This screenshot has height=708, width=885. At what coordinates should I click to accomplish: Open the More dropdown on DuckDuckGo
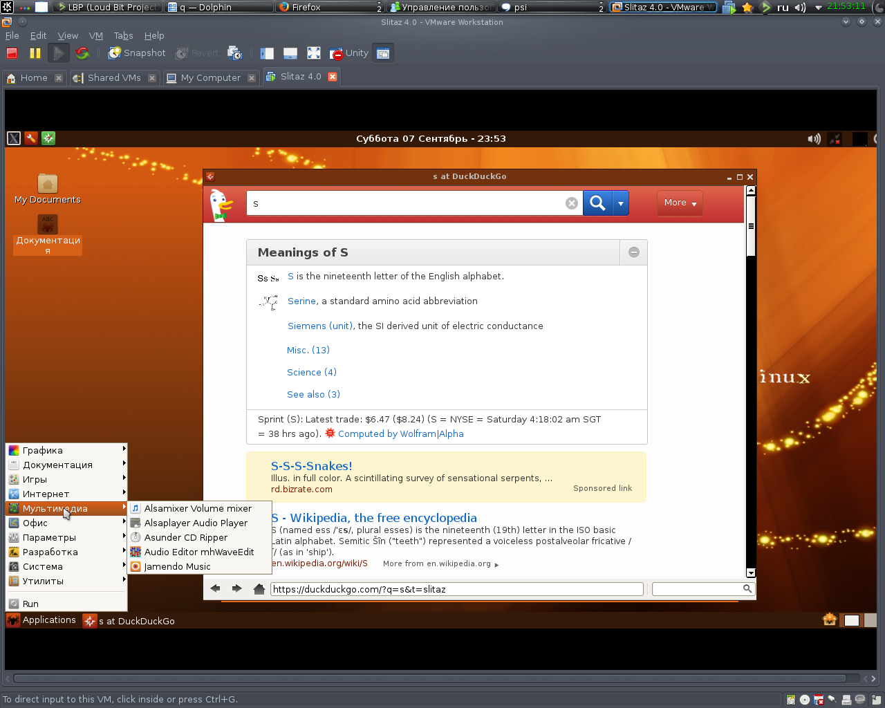click(x=680, y=203)
